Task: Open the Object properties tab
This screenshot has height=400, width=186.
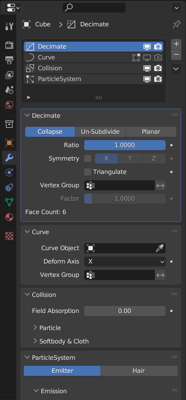Action: click(x=9, y=143)
